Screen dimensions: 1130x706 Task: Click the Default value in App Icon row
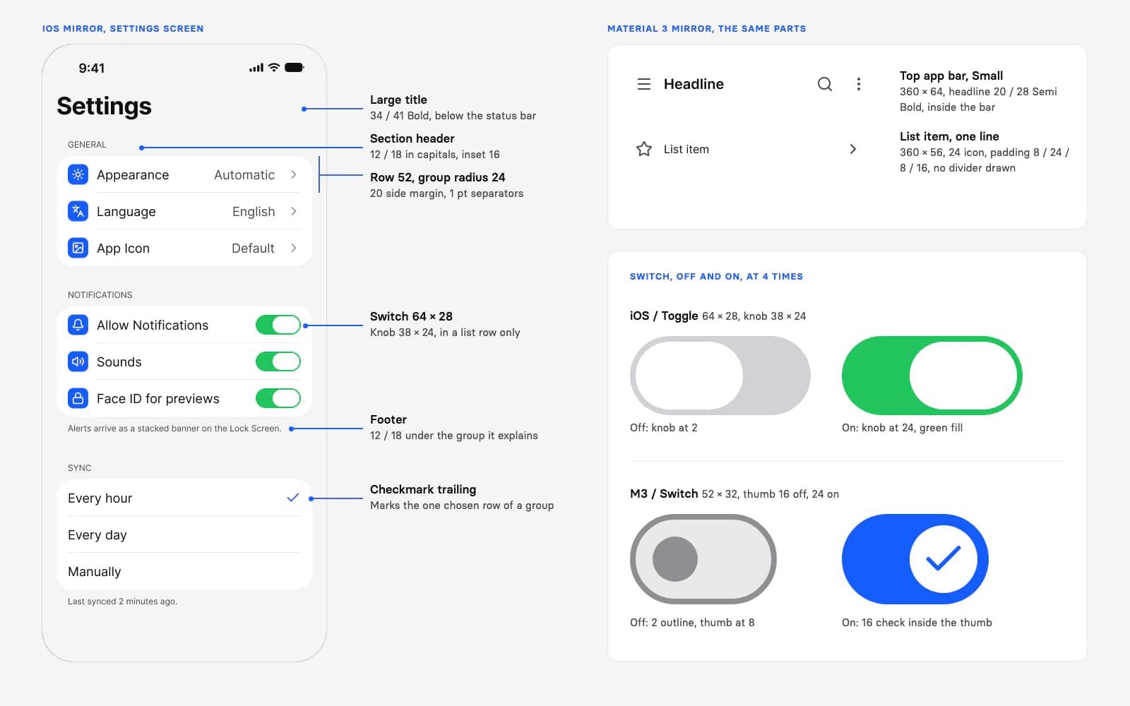253,248
